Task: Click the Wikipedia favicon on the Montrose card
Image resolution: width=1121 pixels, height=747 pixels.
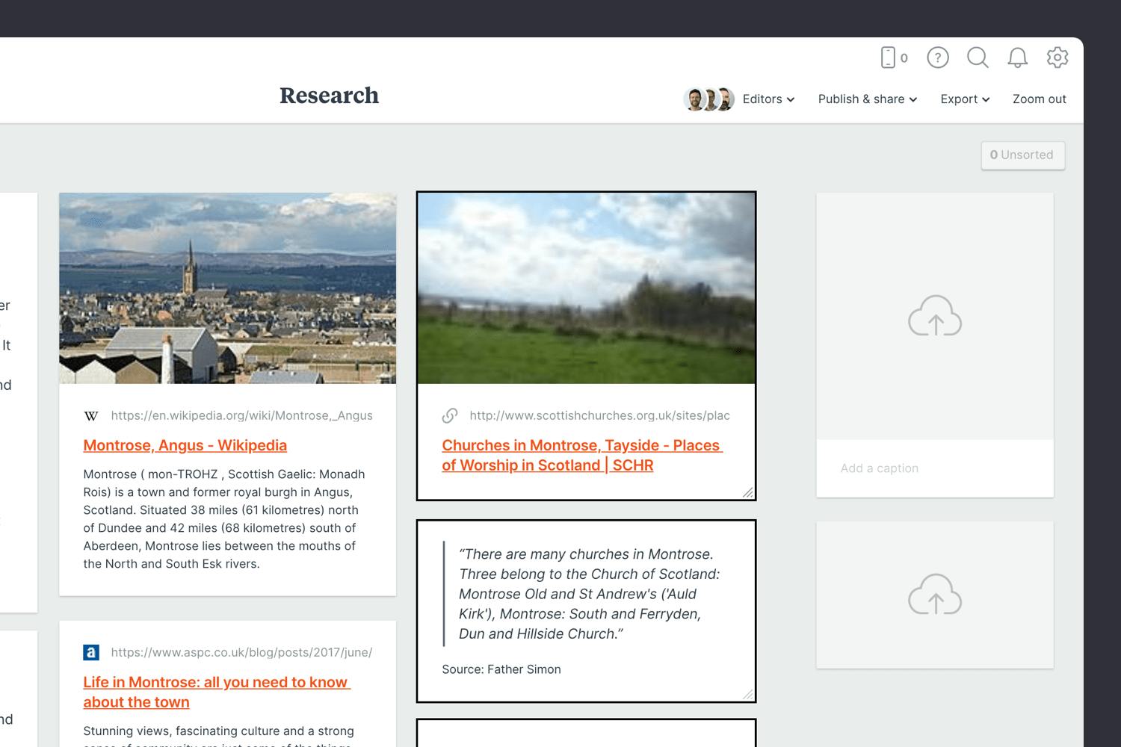Action: pos(90,415)
